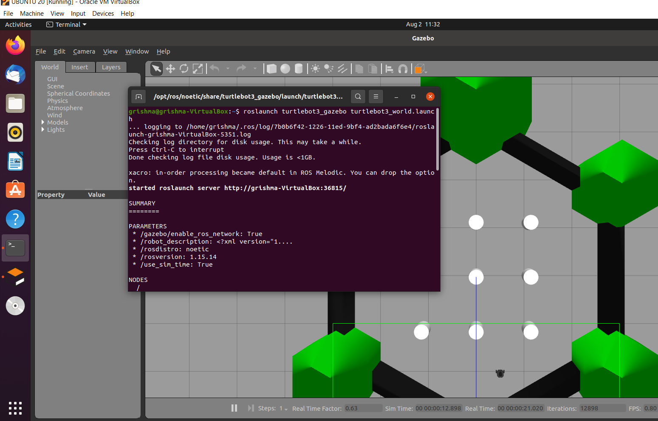
Task: Open Gazebo Window menu
Action: point(137,51)
